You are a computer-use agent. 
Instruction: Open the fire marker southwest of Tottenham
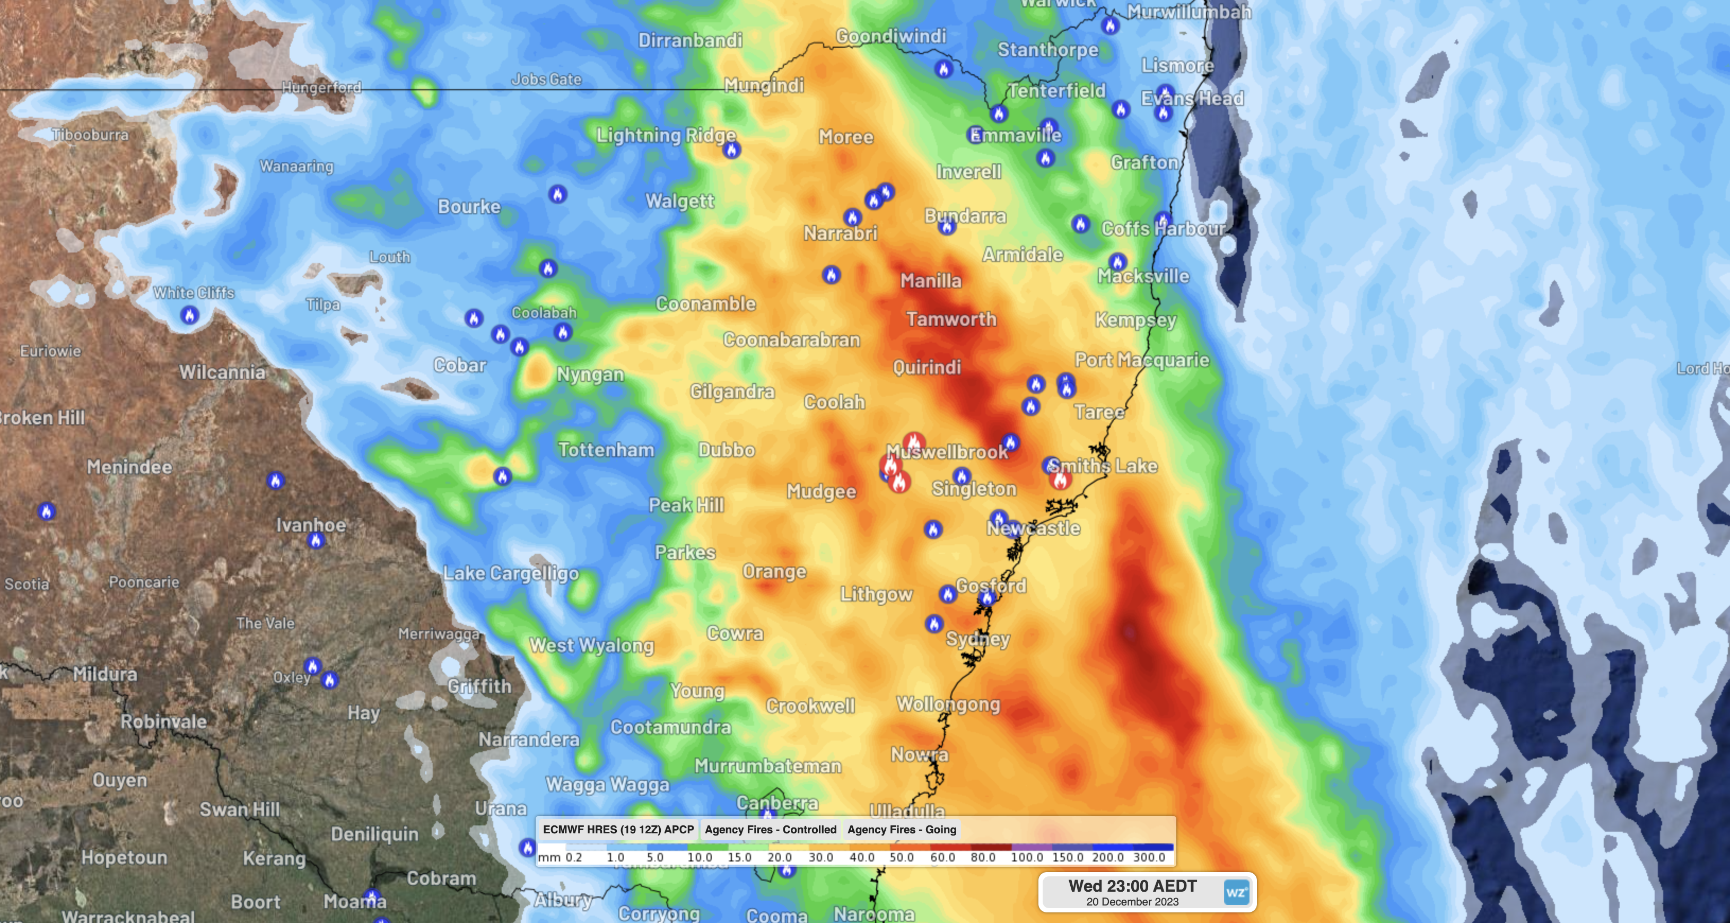pos(502,476)
